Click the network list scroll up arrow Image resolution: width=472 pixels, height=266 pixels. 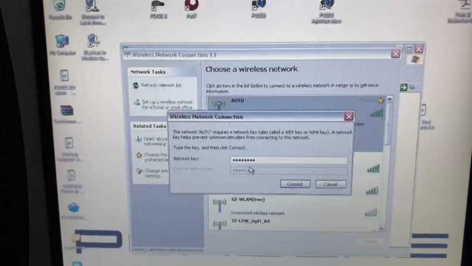tap(389, 99)
